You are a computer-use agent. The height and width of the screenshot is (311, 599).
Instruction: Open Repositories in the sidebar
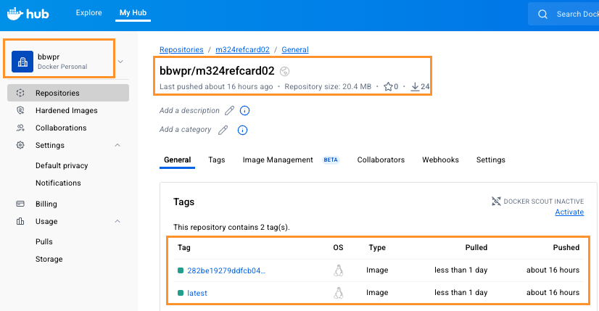point(68,93)
